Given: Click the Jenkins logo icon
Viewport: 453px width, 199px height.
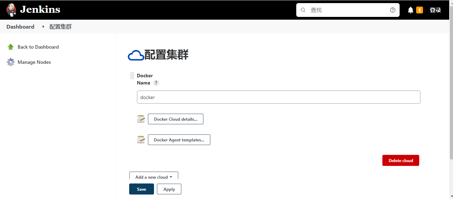Looking at the screenshot, I should (11, 10).
